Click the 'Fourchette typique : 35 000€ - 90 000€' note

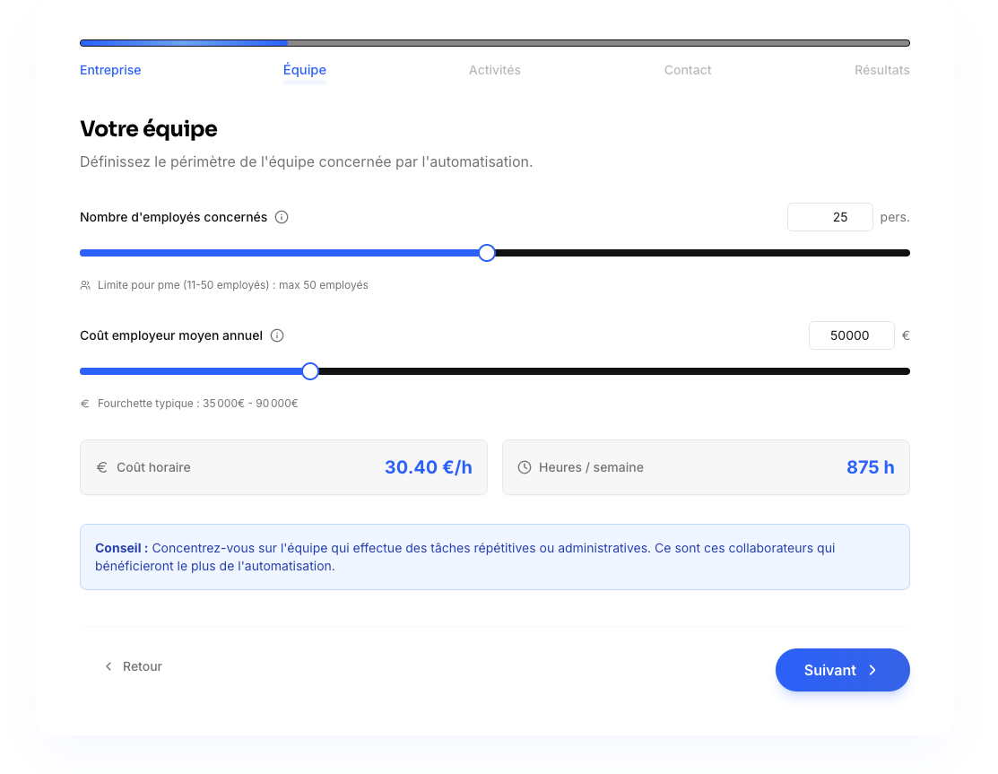click(197, 404)
